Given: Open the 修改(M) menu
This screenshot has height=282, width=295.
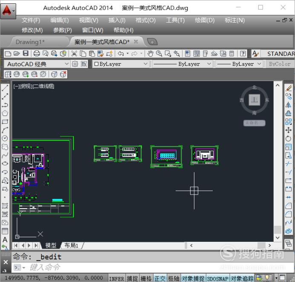Looking at the screenshot, I should click(x=32, y=30).
